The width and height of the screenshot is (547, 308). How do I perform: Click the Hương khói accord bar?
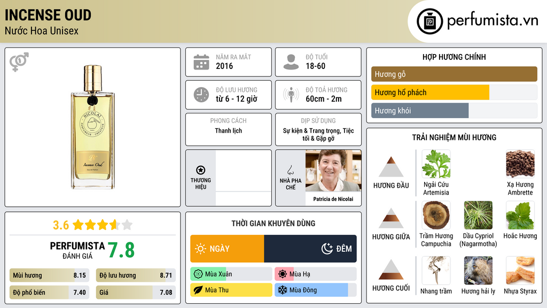[x=454, y=110]
